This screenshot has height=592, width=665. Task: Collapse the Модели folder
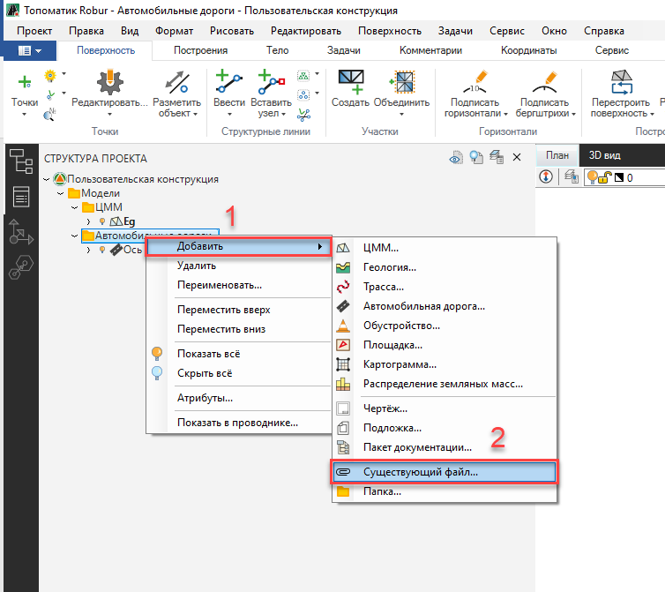pyautogui.click(x=60, y=193)
